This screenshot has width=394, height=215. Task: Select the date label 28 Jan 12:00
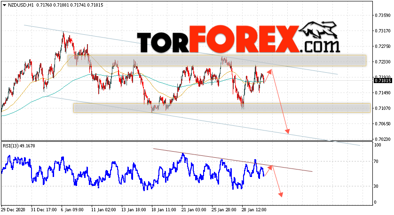(x=254, y=210)
